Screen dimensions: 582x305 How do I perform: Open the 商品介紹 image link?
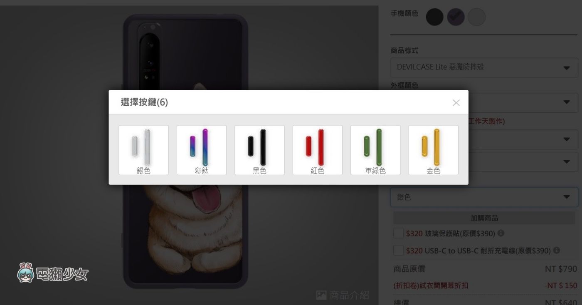click(342, 295)
